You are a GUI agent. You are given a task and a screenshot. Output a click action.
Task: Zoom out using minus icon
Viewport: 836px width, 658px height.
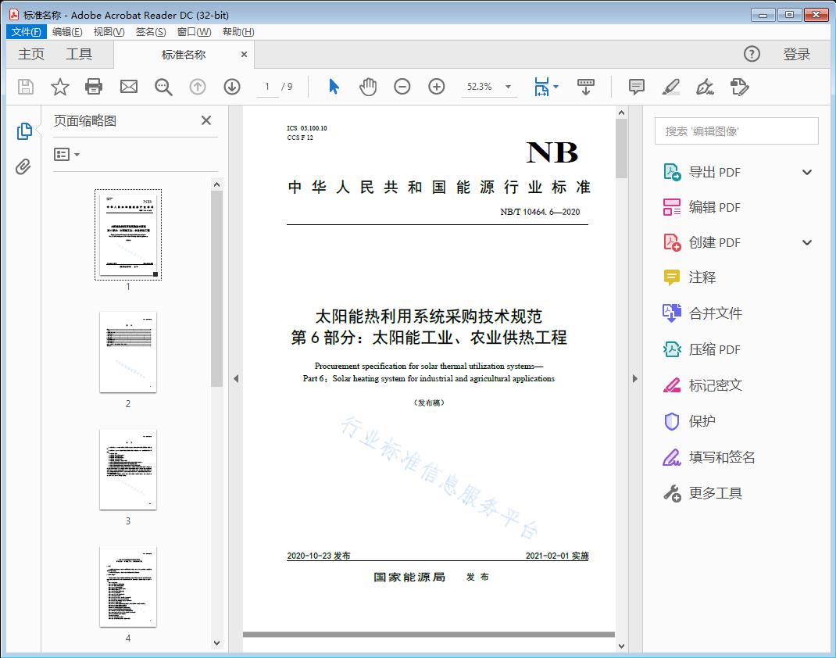click(402, 87)
